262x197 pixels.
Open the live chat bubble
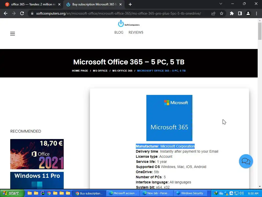click(x=246, y=161)
